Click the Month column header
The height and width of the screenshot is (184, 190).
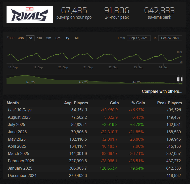coord(13,103)
